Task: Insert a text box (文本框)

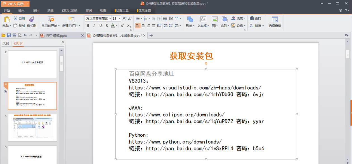Action: [x=203, y=22]
